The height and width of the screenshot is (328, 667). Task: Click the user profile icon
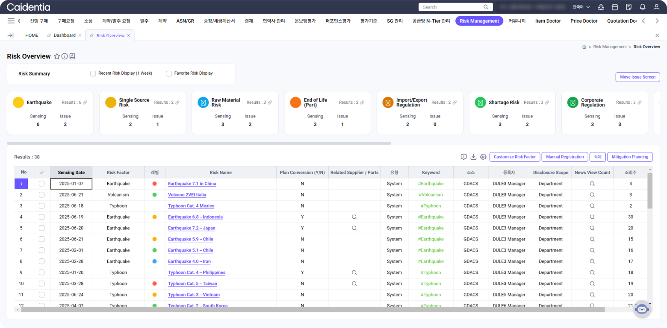(656, 7)
